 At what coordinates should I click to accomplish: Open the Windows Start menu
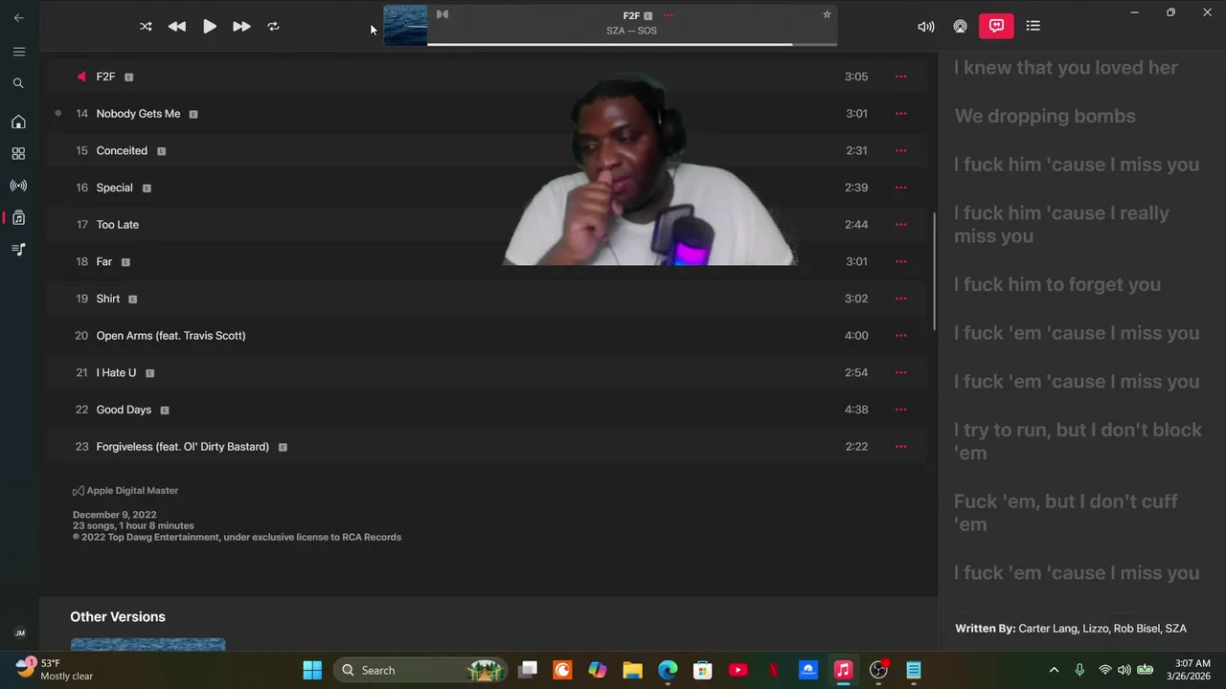(312, 670)
